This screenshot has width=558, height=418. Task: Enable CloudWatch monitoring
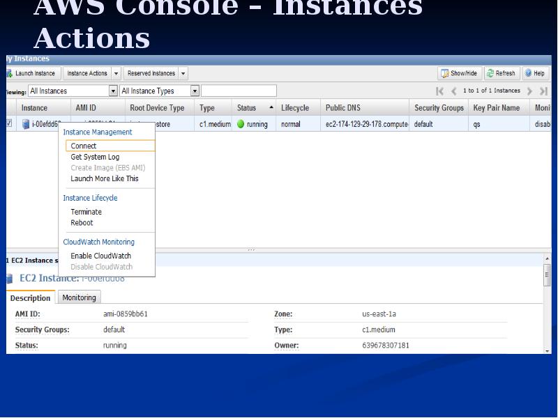pyautogui.click(x=100, y=256)
